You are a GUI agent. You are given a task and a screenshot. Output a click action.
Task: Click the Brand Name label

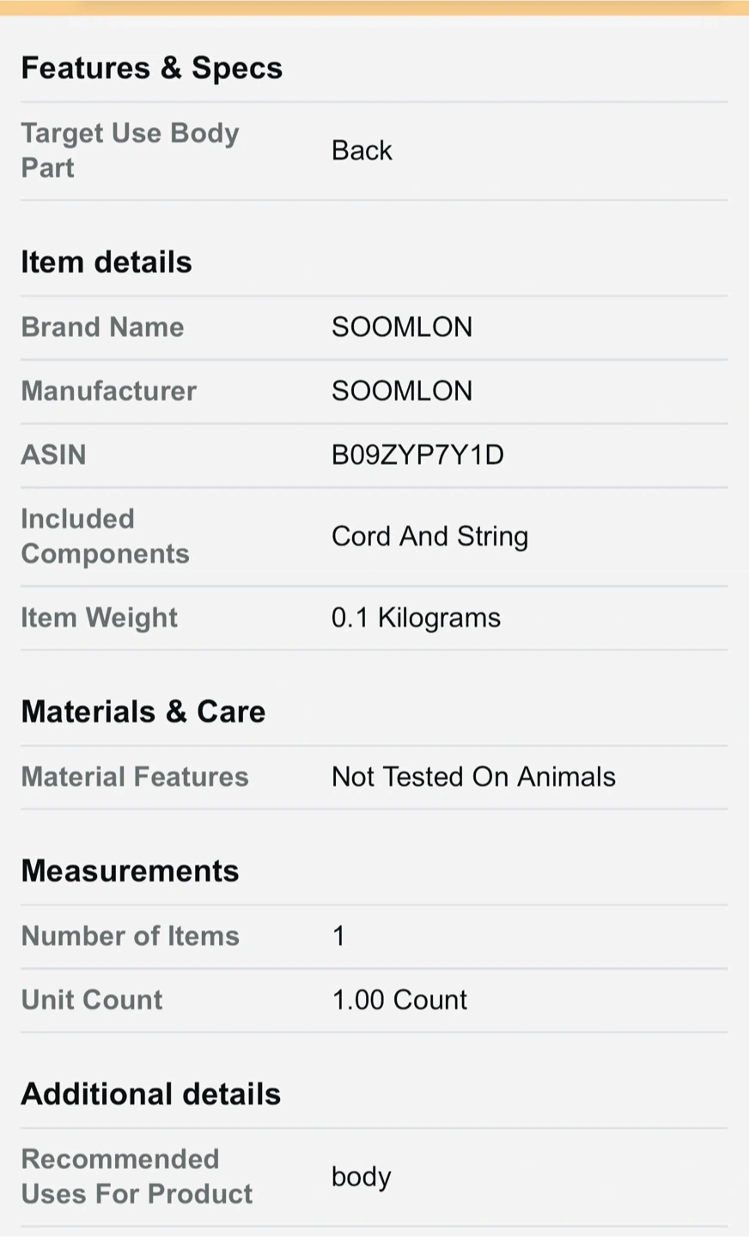(102, 327)
